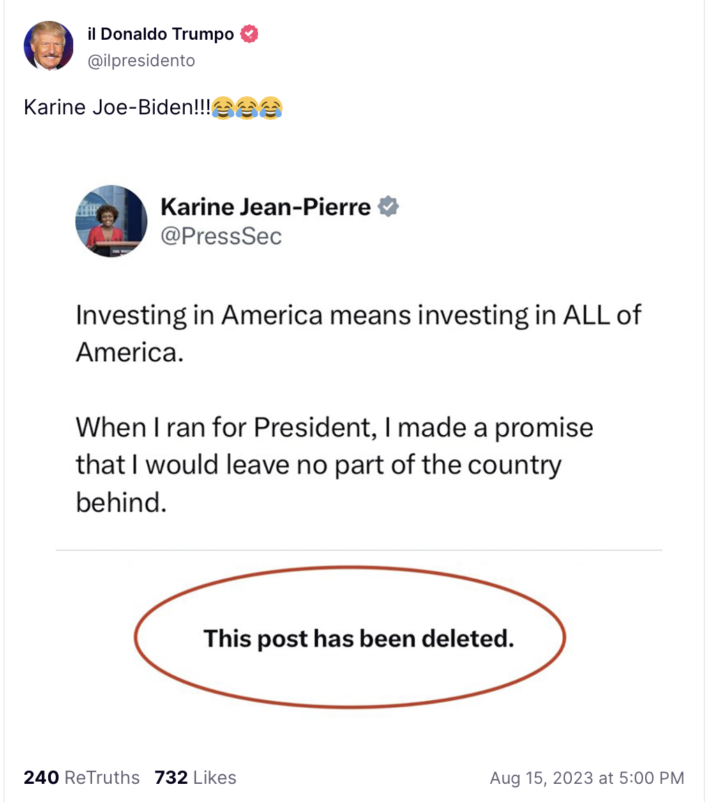This screenshot has width=710, height=802.
Task: Open Karine Jean-Pierre's podium avatar photo
Action: [112, 221]
